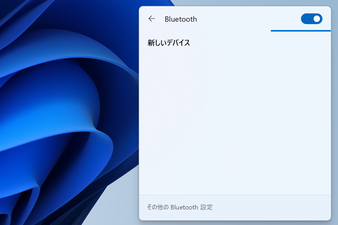The width and height of the screenshot is (338, 225).
Task: Open その他の Bluetooth 設定 link
Action: tap(180, 207)
